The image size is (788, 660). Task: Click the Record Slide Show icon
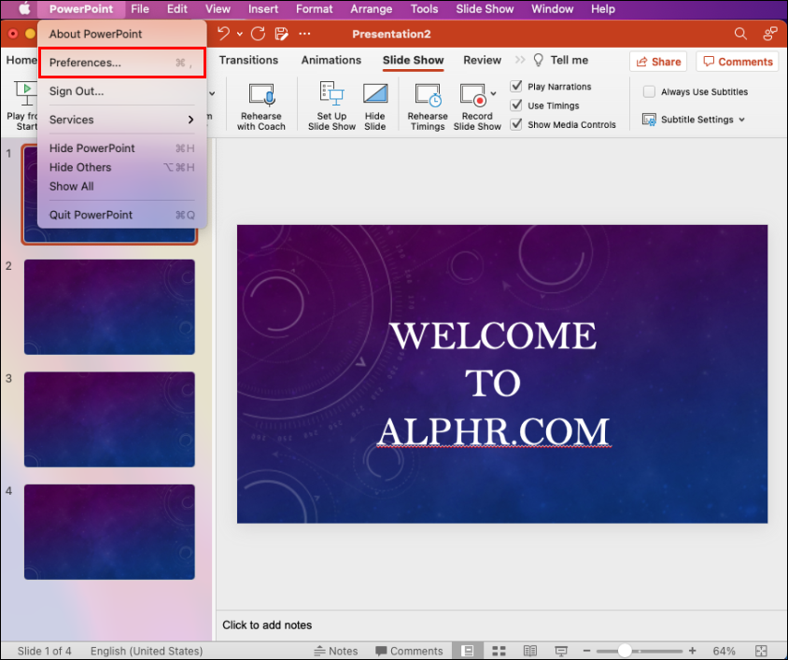(x=473, y=94)
